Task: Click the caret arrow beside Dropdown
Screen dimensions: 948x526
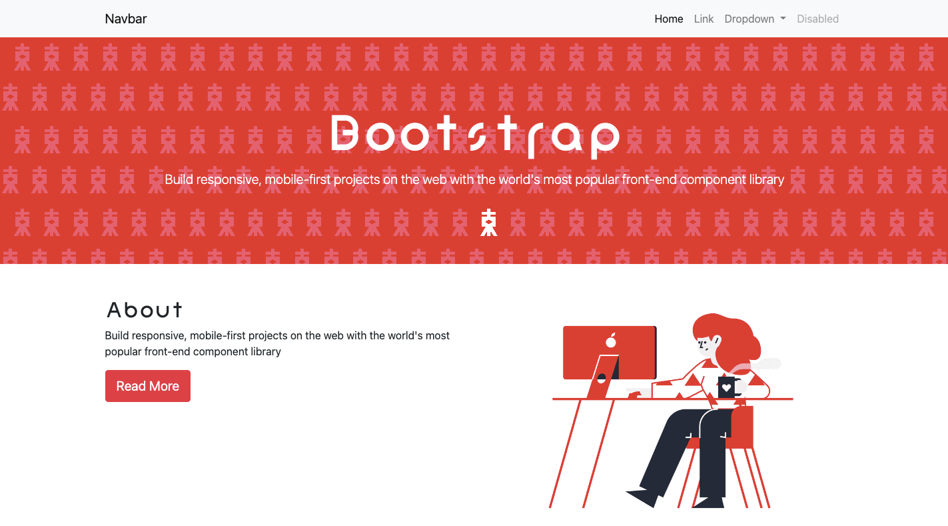Action: point(783,19)
